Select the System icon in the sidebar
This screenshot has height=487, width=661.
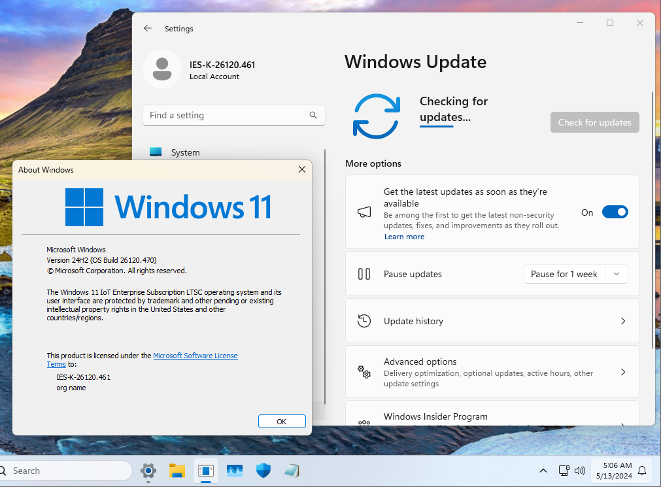point(156,152)
